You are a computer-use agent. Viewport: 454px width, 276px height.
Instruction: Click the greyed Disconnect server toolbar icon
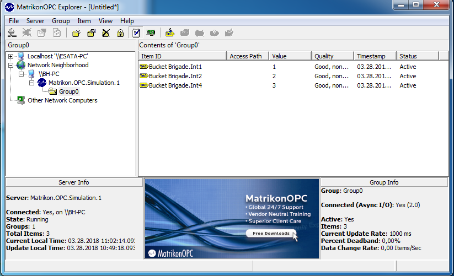[x=27, y=33]
